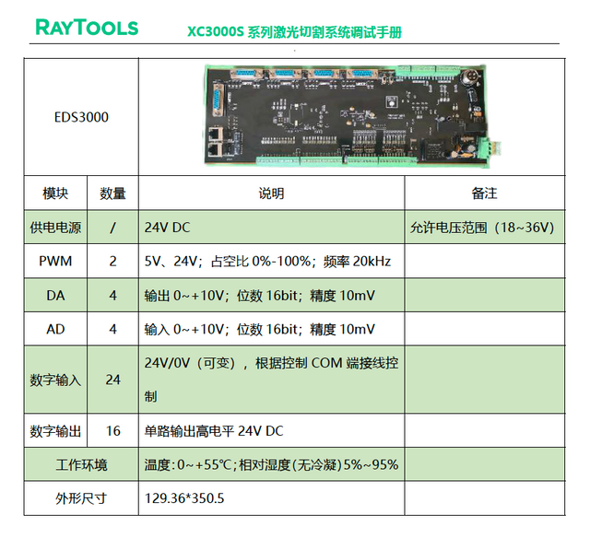
Task: Click the '模块' column header
Action: (55, 193)
